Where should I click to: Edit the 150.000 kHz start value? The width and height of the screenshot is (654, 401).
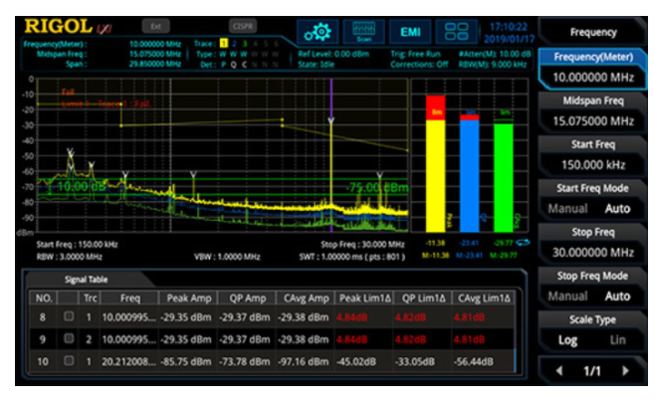coord(593,165)
